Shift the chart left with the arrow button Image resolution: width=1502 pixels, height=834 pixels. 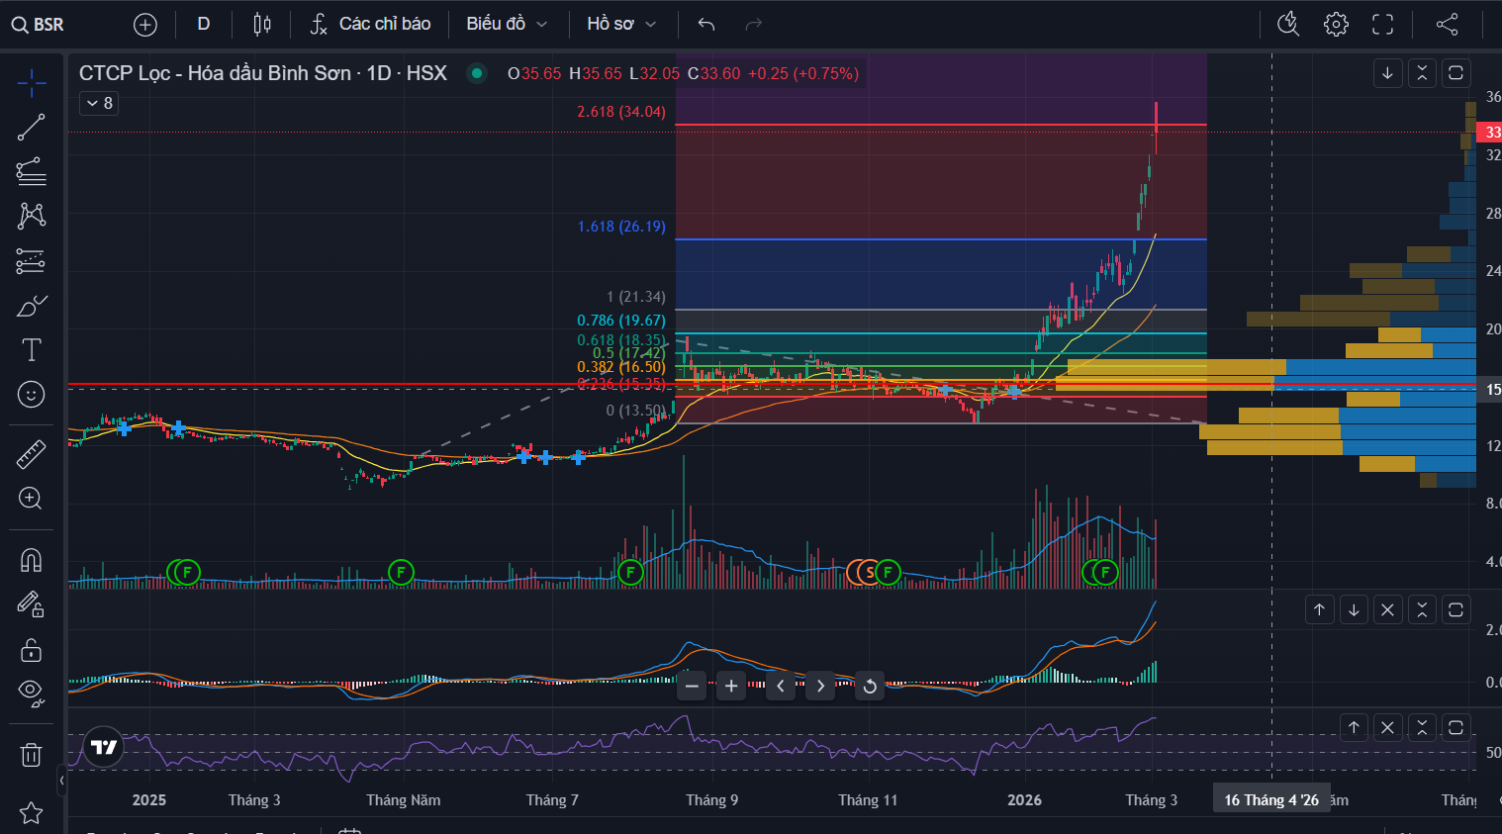point(781,686)
